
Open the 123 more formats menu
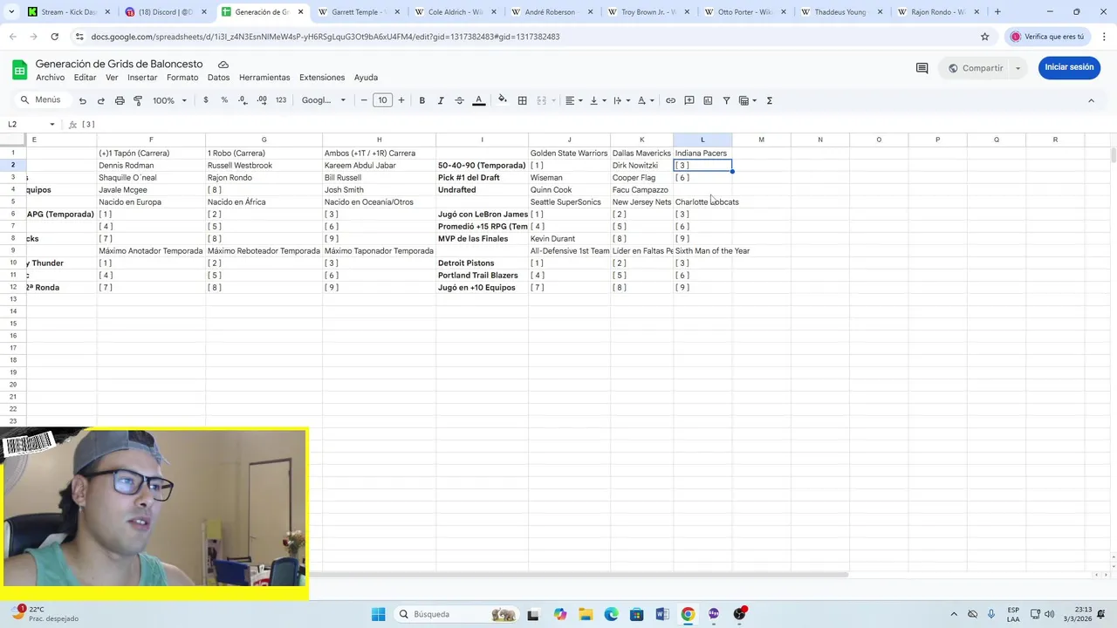click(281, 100)
